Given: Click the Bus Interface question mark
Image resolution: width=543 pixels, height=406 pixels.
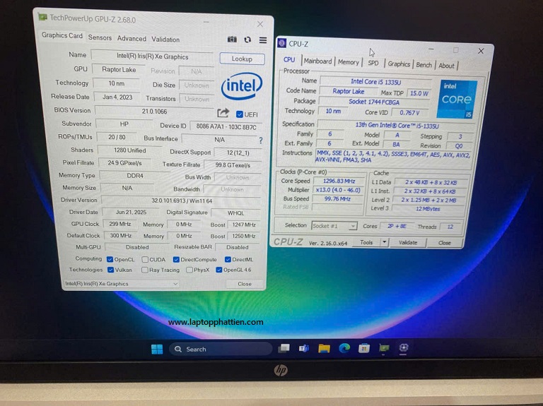Looking at the screenshot, I should click(261, 141).
